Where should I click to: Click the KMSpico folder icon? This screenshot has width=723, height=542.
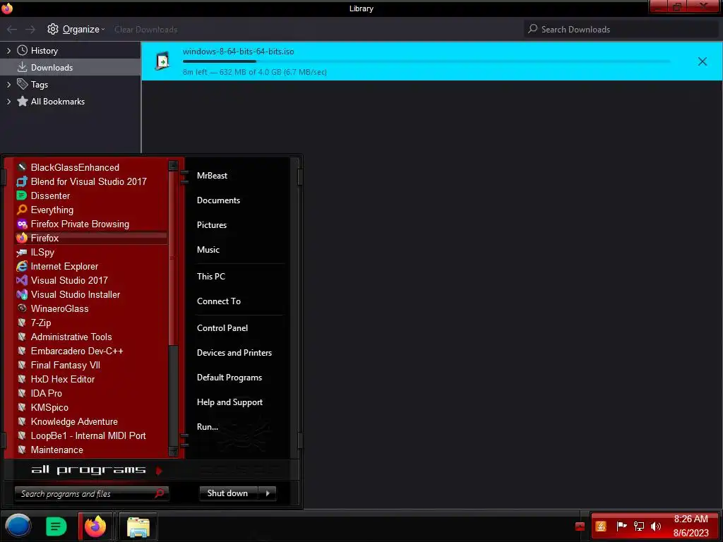(22, 407)
